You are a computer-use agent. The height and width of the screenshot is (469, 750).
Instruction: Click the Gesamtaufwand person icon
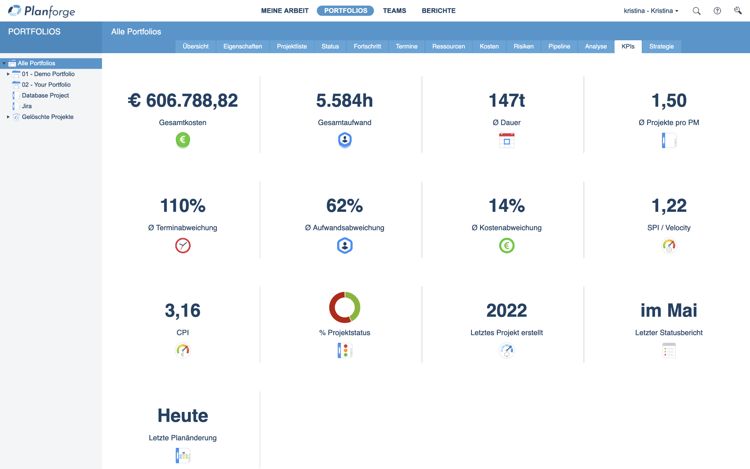(344, 140)
